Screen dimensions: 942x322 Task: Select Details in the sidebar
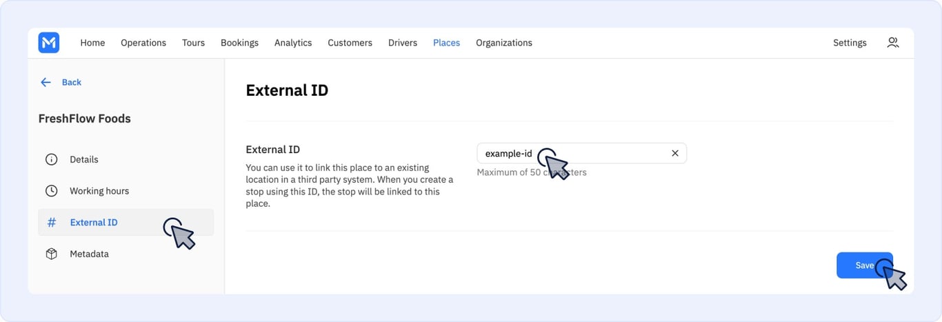pos(126,159)
